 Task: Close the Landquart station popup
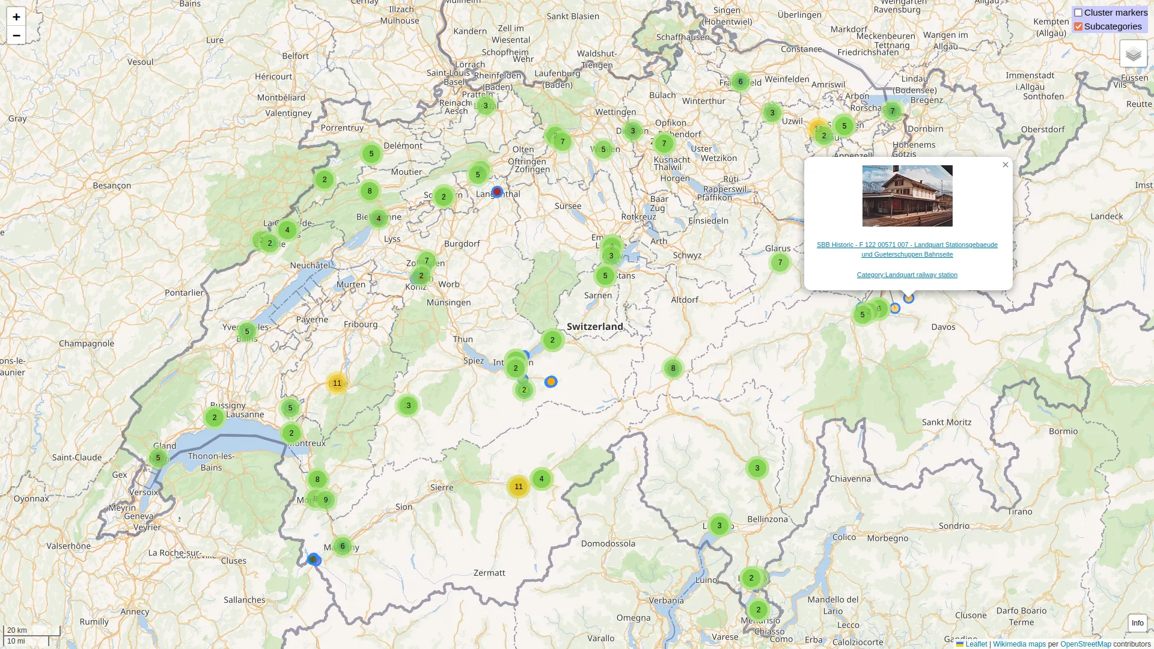point(1006,165)
